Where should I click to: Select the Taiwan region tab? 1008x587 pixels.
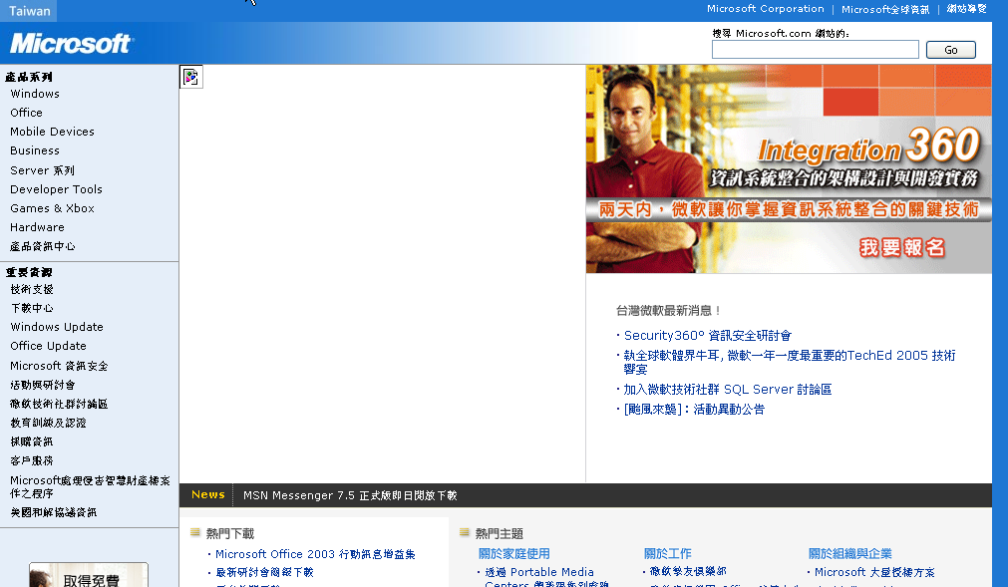coord(29,11)
